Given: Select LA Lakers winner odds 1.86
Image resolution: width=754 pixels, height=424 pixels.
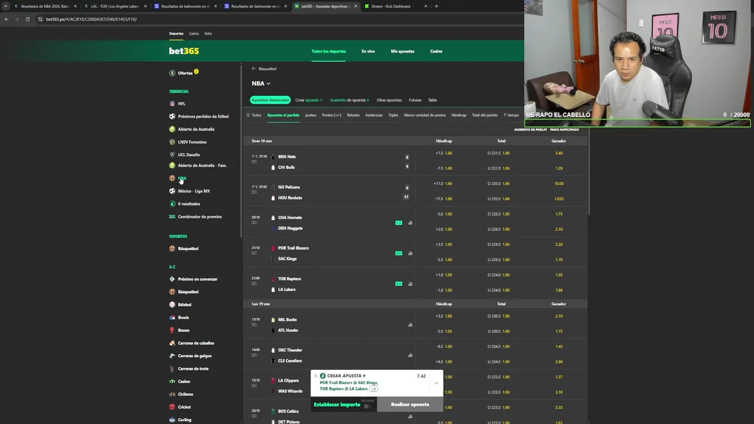Looking at the screenshot, I should coord(559,290).
